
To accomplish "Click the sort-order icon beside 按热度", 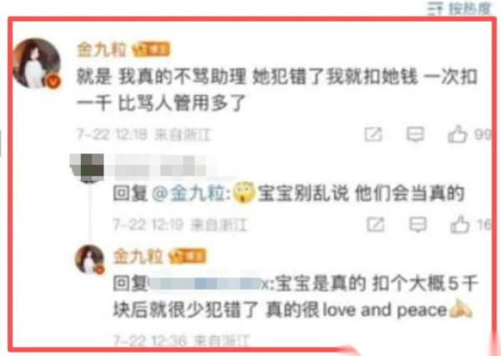I will pyautogui.click(x=436, y=8).
